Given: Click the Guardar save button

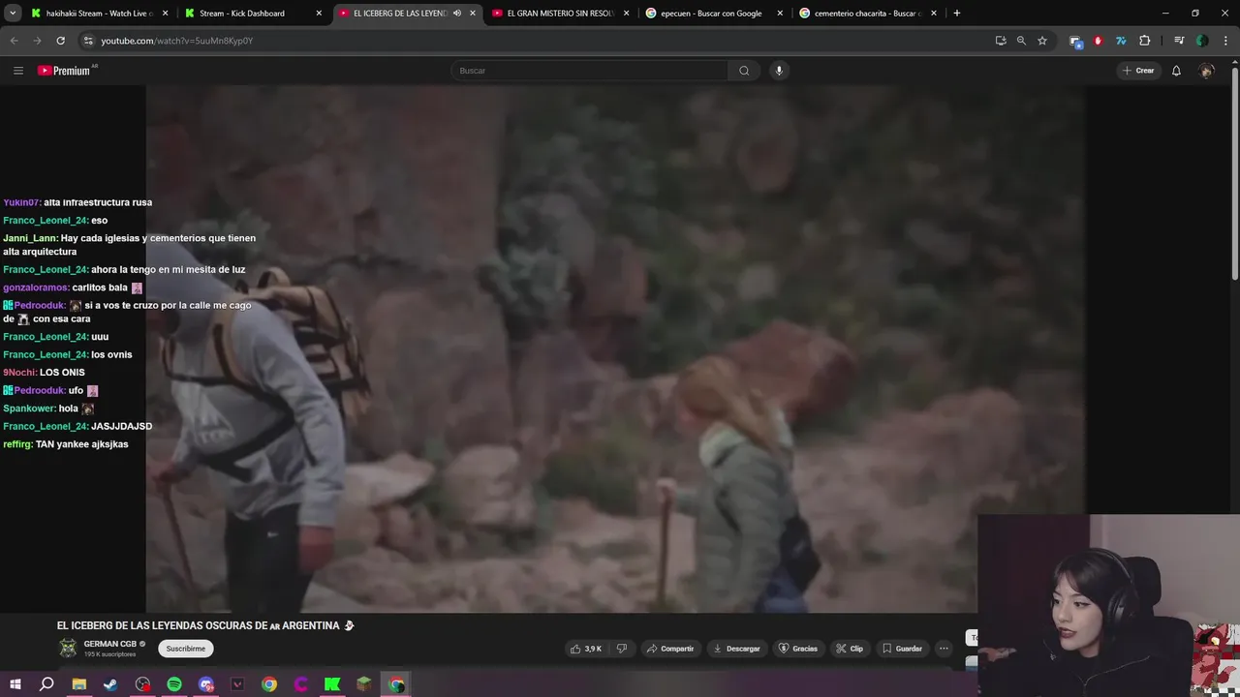Looking at the screenshot, I should tap(902, 649).
